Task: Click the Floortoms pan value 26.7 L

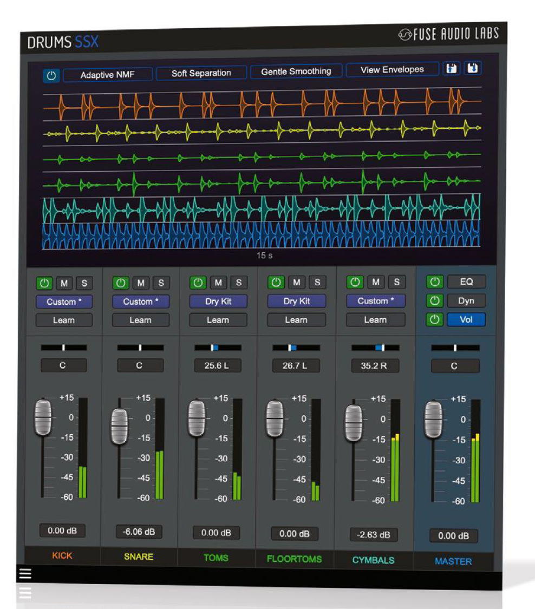Action: (x=296, y=365)
